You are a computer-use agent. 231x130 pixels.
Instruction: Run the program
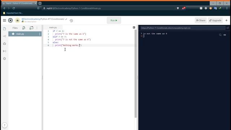click(114, 20)
